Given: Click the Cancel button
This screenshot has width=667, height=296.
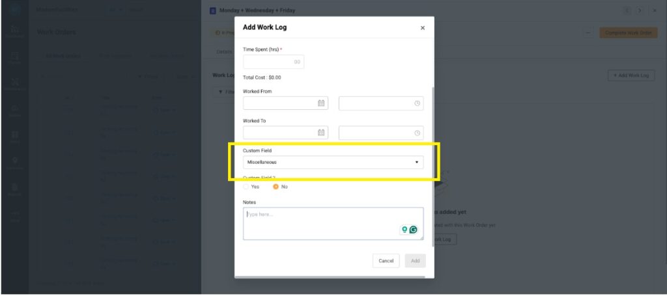Looking at the screenshot, I should [386, 261].
